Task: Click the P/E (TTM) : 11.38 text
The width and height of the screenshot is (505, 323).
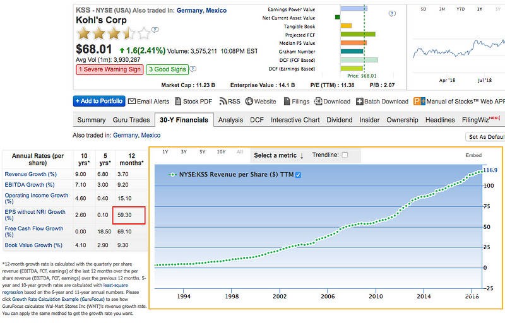Action: [332, 85]
